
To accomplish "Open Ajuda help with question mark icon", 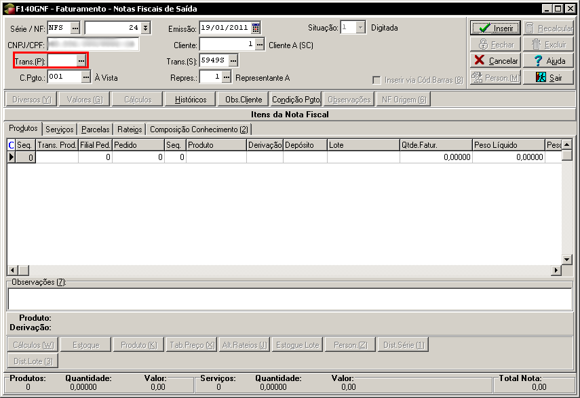I will 548,60.
